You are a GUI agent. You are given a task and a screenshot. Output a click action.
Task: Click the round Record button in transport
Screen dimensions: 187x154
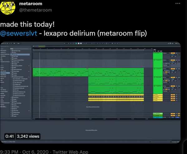point(81,43)
